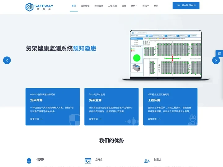Expand the 案例 dropdown menu
Screen dimensions: 223x167
point(134,6)
